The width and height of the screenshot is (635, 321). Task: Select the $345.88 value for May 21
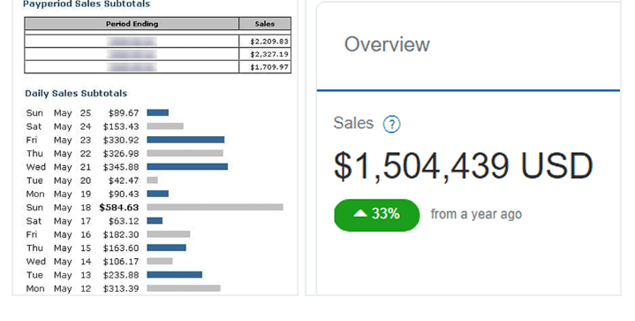pos(121,167)
